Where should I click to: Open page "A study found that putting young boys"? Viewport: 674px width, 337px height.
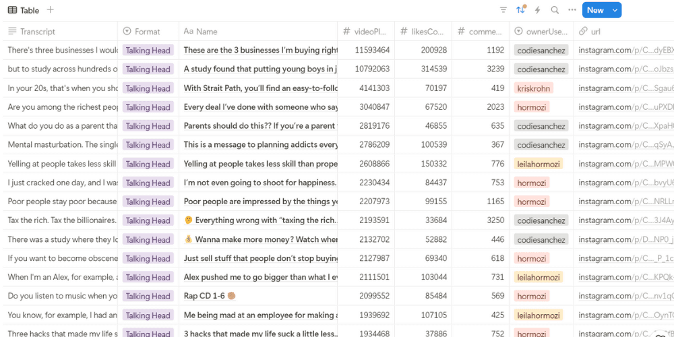(260, 69)
